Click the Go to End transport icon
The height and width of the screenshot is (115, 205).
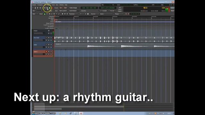tap(40, 8)
